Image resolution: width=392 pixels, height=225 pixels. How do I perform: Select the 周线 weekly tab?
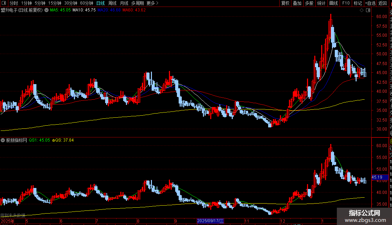(x=112, y=3)
